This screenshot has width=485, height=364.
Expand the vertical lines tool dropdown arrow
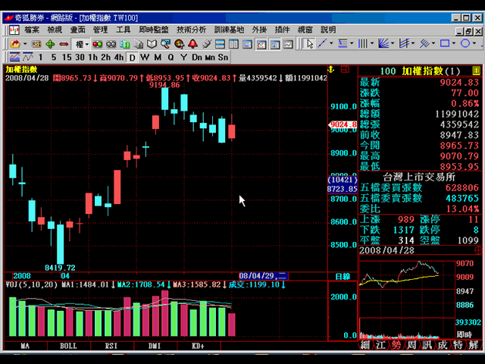372,44
